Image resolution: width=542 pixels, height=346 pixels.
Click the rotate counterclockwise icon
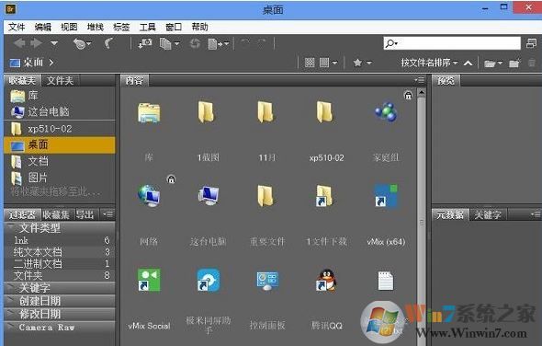pyautogui.click(x=245, y=43)
